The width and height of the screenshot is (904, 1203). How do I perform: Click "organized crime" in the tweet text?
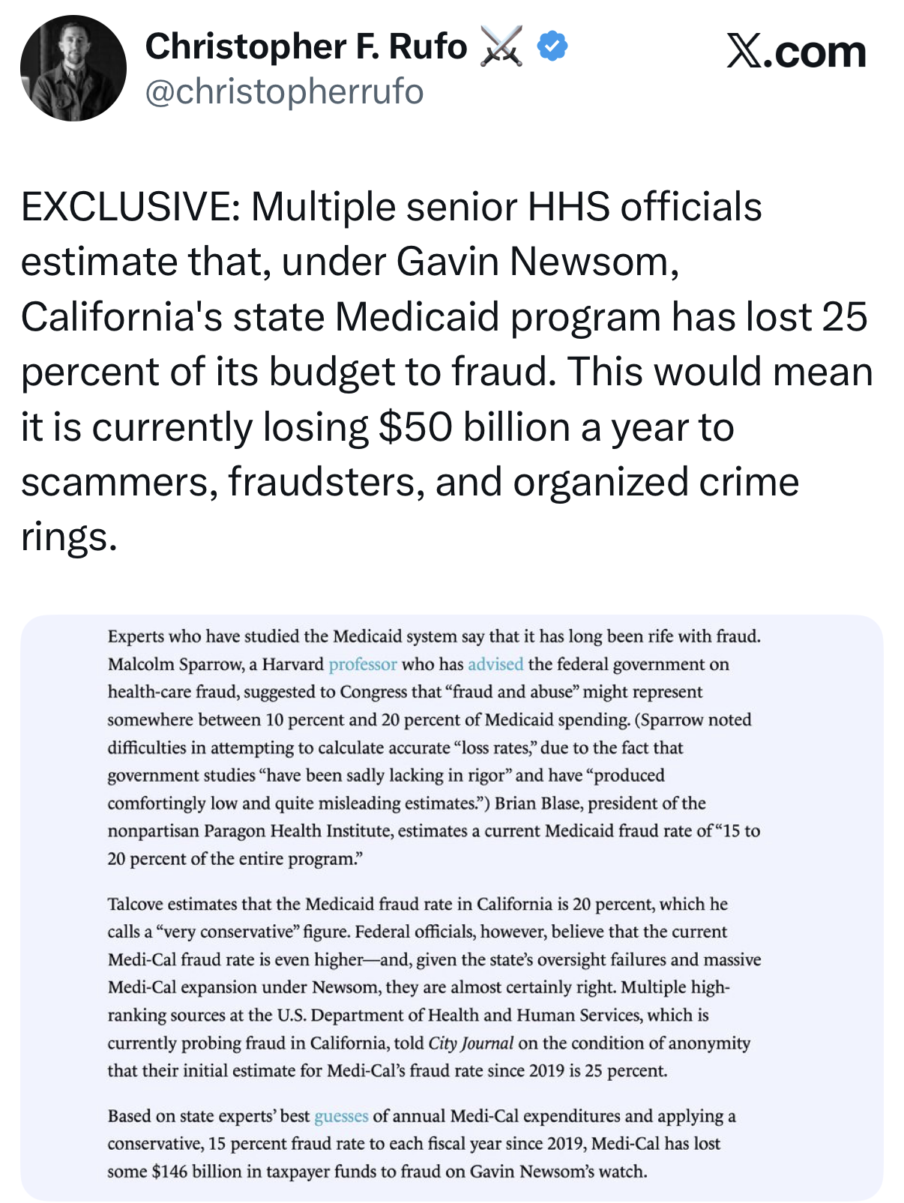point(656,482)
